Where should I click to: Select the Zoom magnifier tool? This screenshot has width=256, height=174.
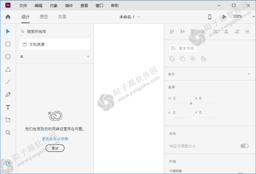[x=8, y=133]
